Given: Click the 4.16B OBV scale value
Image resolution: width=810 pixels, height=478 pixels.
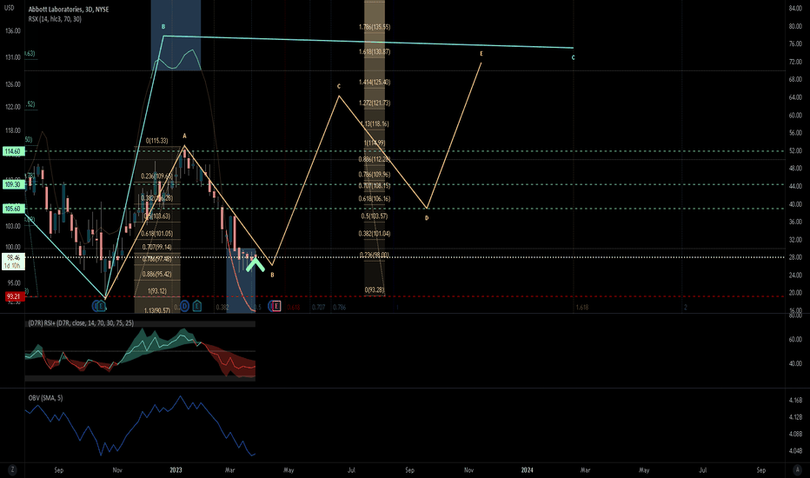Looking at the screenshot, I should point(795,400).
